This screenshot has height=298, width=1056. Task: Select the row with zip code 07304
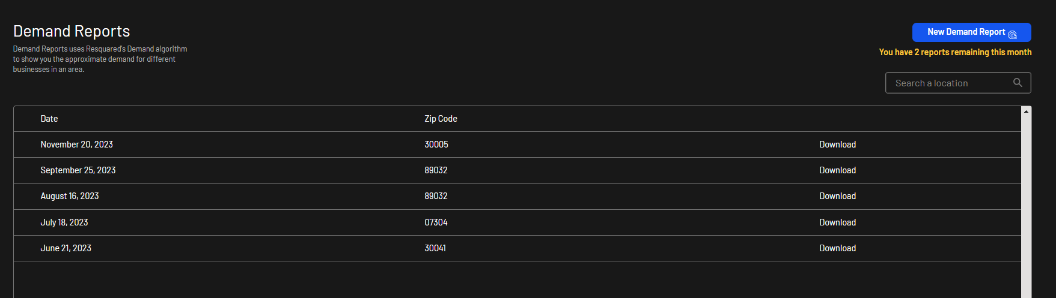[x=517, y=222]
